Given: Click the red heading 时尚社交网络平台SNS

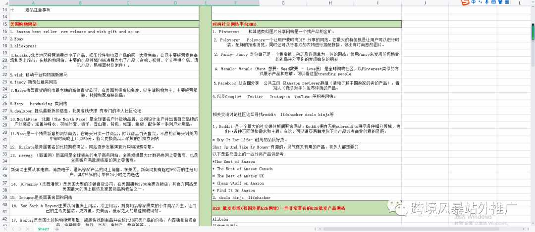Looking at the screenshot, I should point(234,25).
